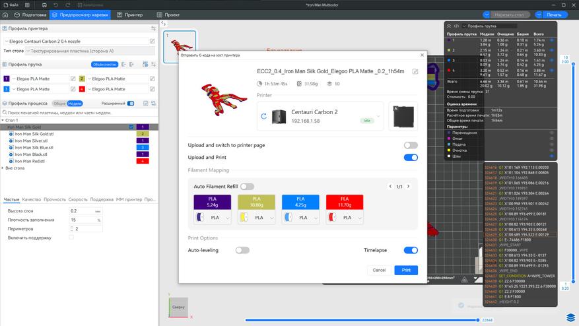Click the G-code view icon in legend panel

coord(456,26)
